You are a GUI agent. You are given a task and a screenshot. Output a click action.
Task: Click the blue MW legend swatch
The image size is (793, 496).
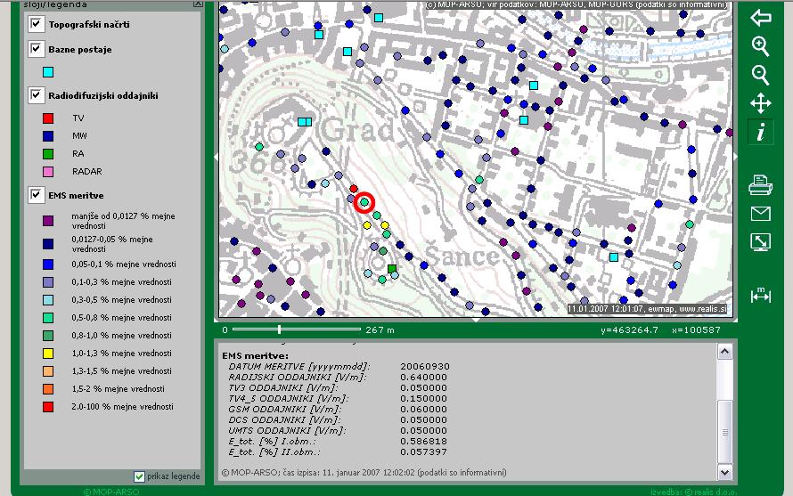[x=48, y=136]
